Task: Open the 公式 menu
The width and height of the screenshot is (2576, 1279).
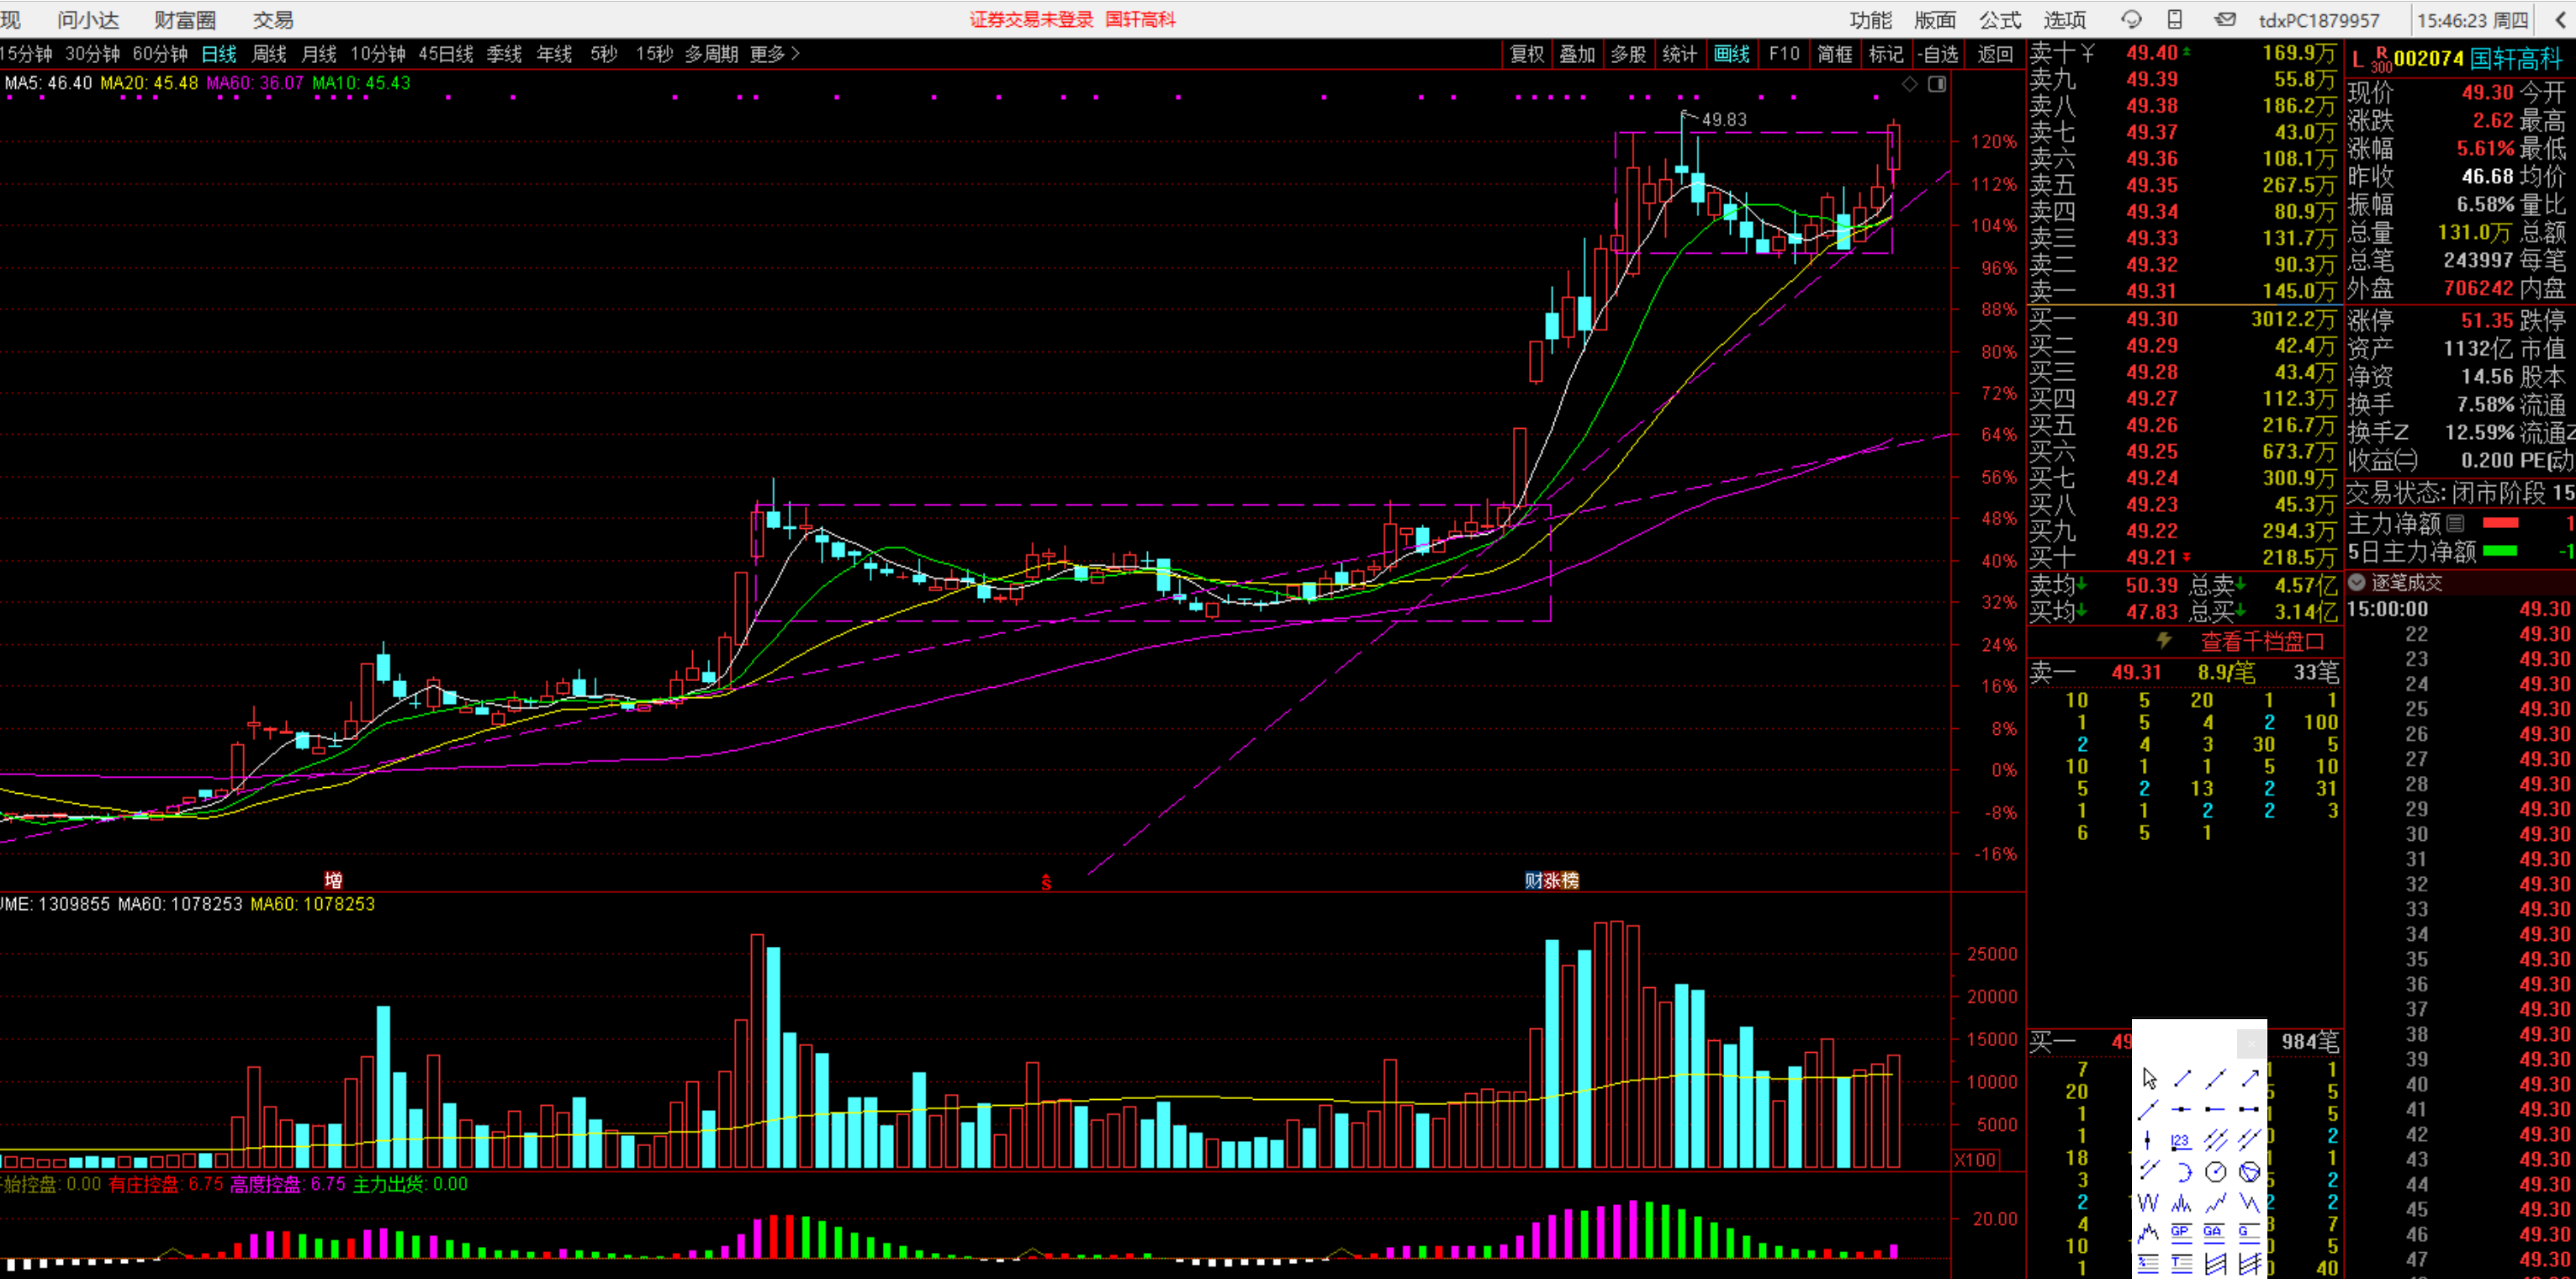Action: click(1999, 19)
